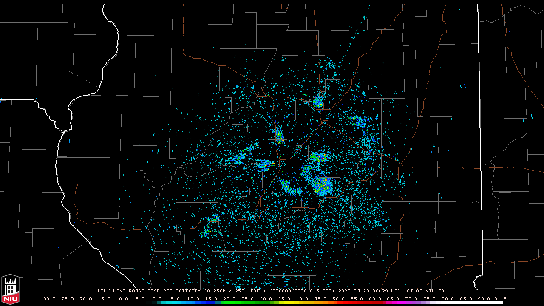Image resolution: width=544 pixels, height=306 pixels.
Task: Click the isolated echo cluster north of radar
Action: click(x=318, y=102)
